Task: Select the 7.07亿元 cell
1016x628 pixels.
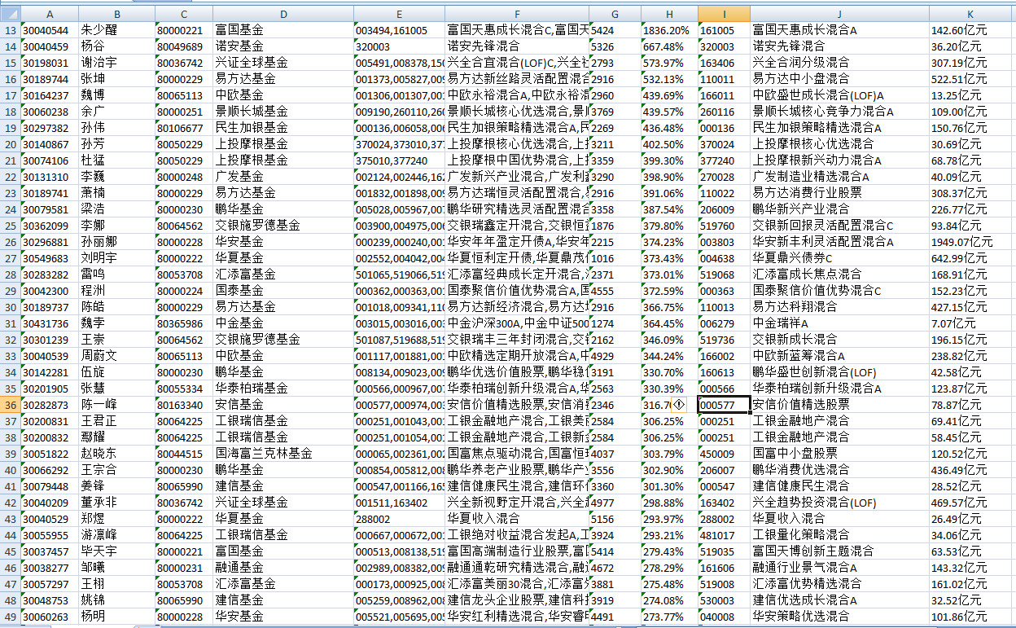Action: coord(970,323)
